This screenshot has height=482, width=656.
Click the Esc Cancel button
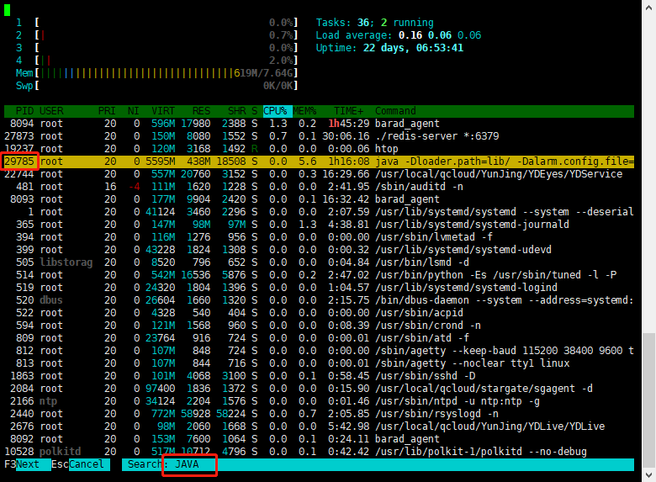pos(87,464)
